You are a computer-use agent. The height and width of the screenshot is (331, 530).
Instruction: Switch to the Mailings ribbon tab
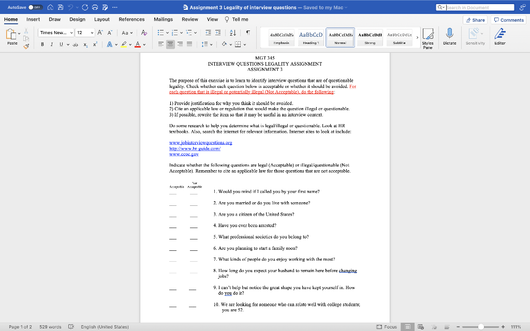(164, 19)
